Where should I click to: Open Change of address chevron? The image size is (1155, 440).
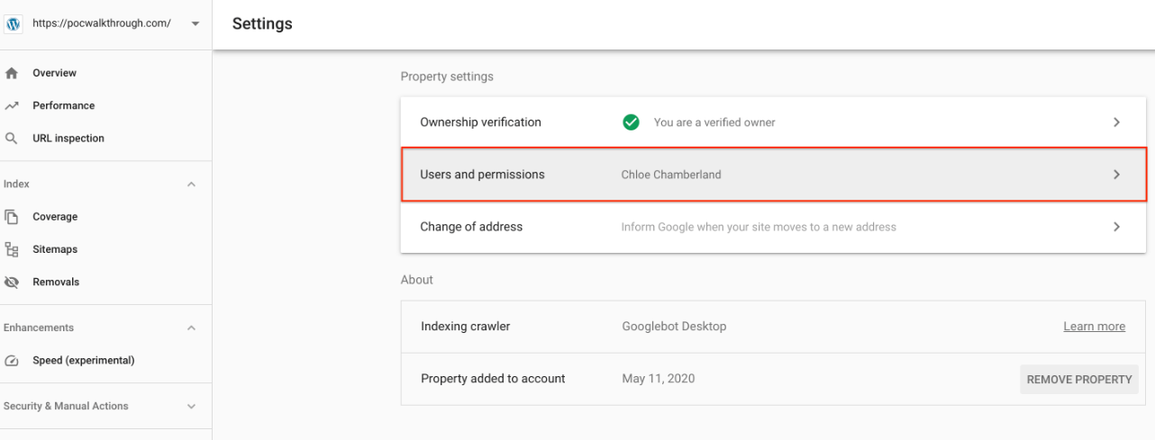coord(1116,227)
